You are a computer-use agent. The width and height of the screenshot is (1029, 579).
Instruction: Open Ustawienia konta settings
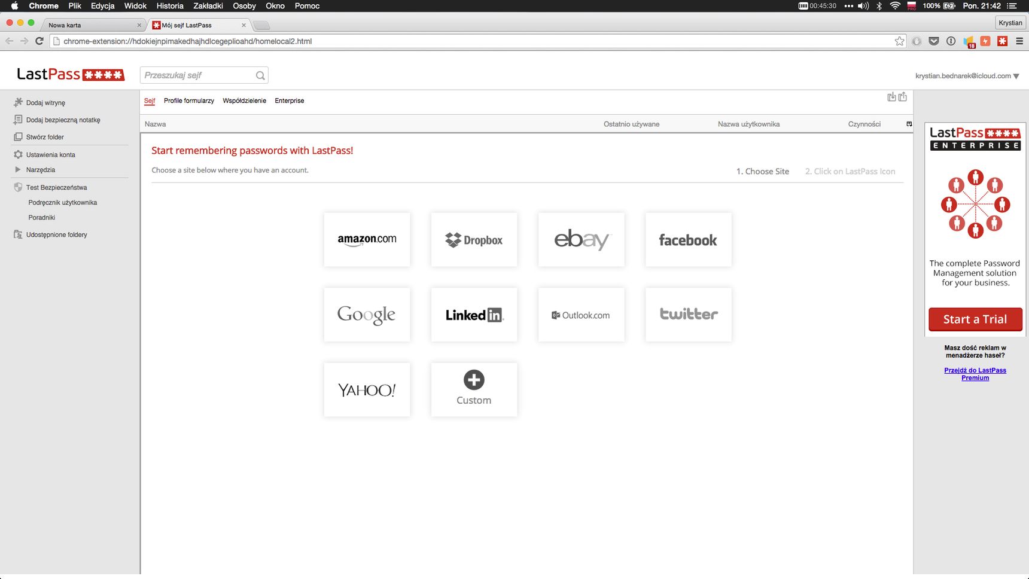point(50,154)
